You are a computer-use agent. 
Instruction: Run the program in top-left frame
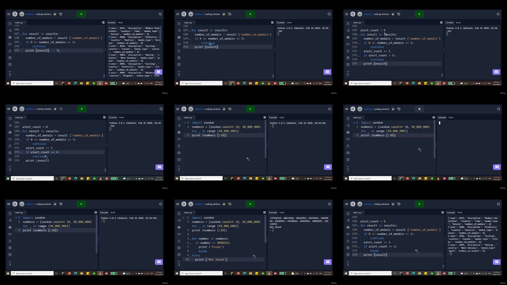tap(81, 14)
